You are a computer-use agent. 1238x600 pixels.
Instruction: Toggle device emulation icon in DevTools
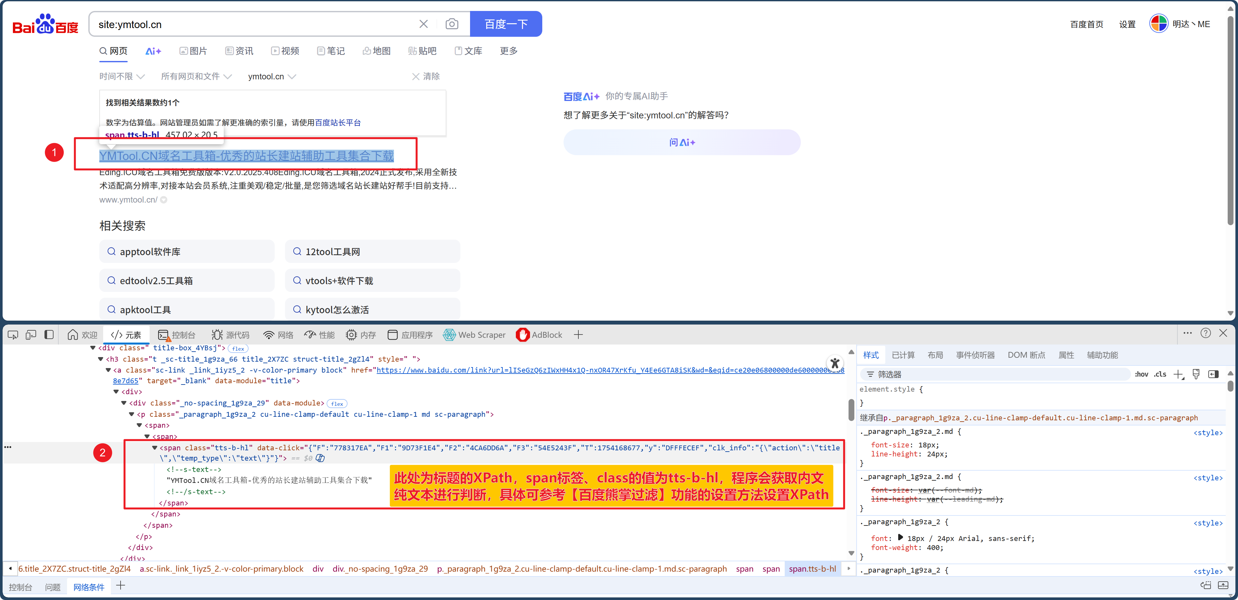coord(31,335)
